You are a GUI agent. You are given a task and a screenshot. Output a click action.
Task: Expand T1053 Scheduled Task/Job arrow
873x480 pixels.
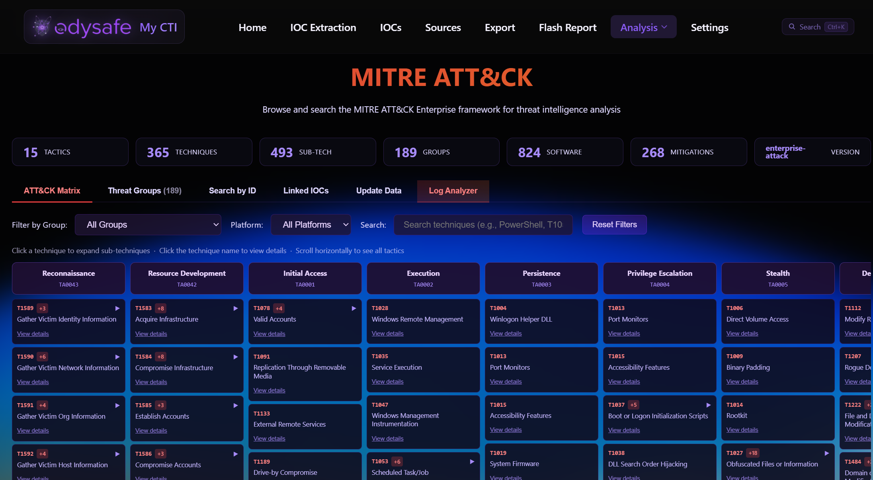[472, 461]
